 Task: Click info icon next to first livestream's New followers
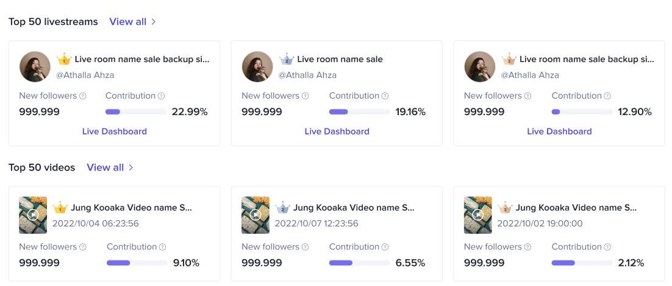[83, 96]
